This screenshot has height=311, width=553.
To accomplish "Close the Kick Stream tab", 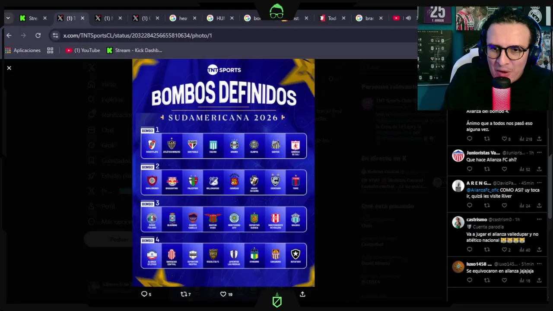I will (x=44, y=18).
